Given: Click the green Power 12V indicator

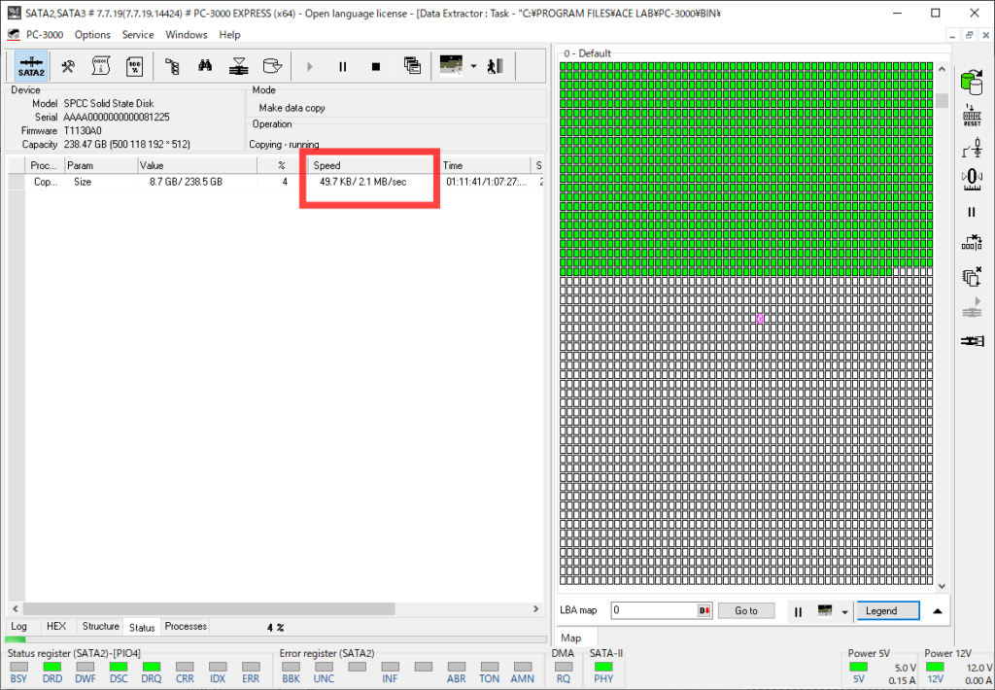Looking at the screenshot, I should tap(936, 667).
